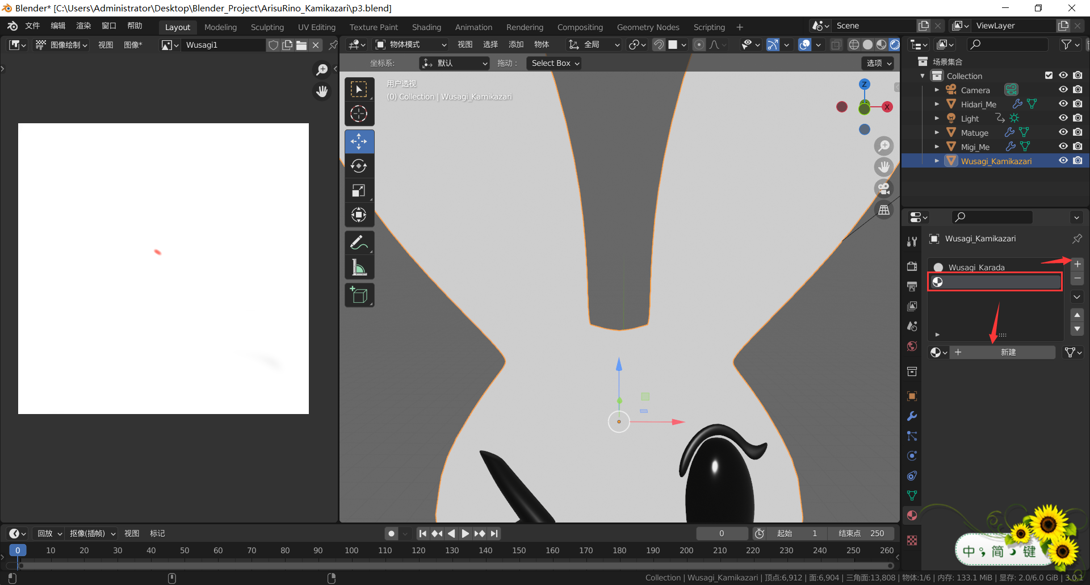Viewport: 1090px width, 585px height.
Task: Open the 文件 file menu
Action: (x=32, y=26)
